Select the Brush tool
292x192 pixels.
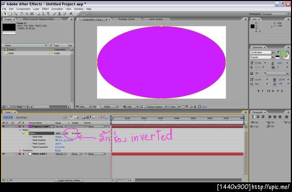[55, 14]
